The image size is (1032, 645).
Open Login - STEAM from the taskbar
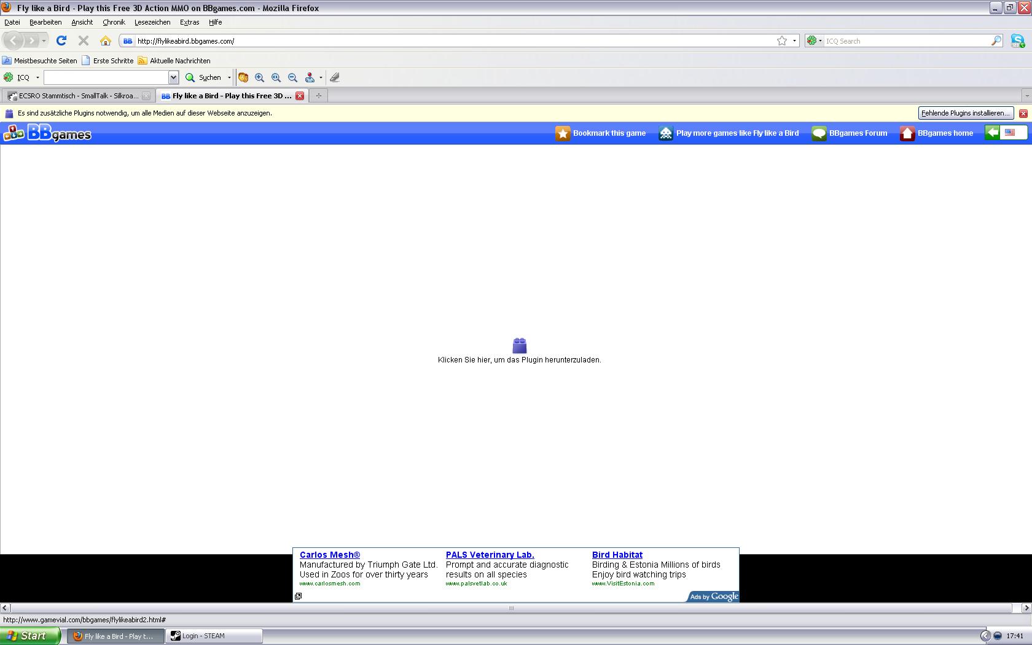(x=214, y=636)
